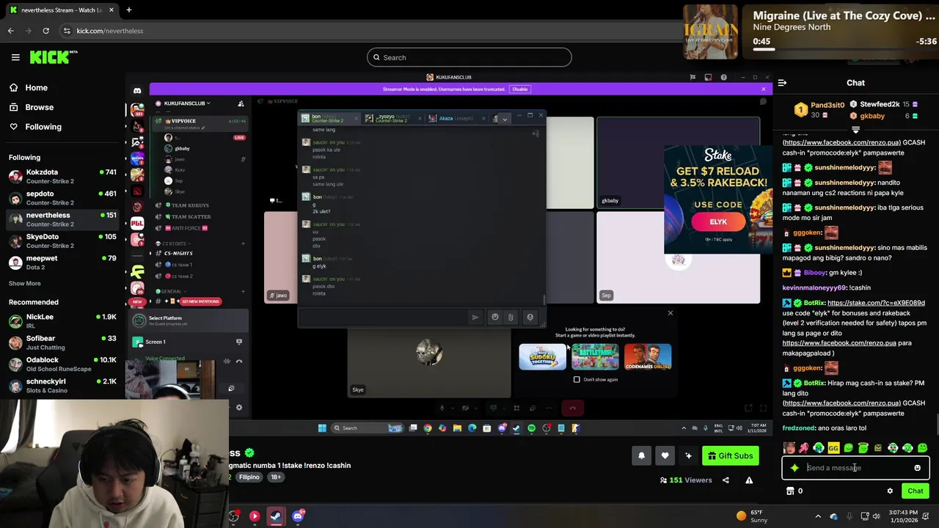Attach a file in Steam chat

(511, 318)
